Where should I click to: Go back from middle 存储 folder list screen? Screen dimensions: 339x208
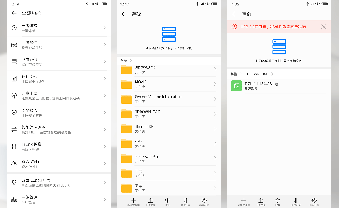point(124,14)
